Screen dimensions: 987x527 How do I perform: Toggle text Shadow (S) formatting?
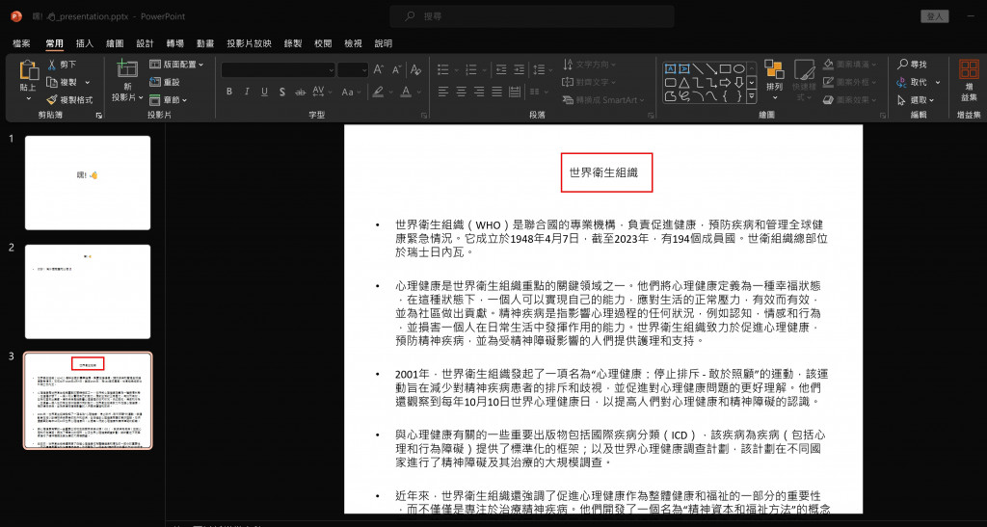point(282,92)
